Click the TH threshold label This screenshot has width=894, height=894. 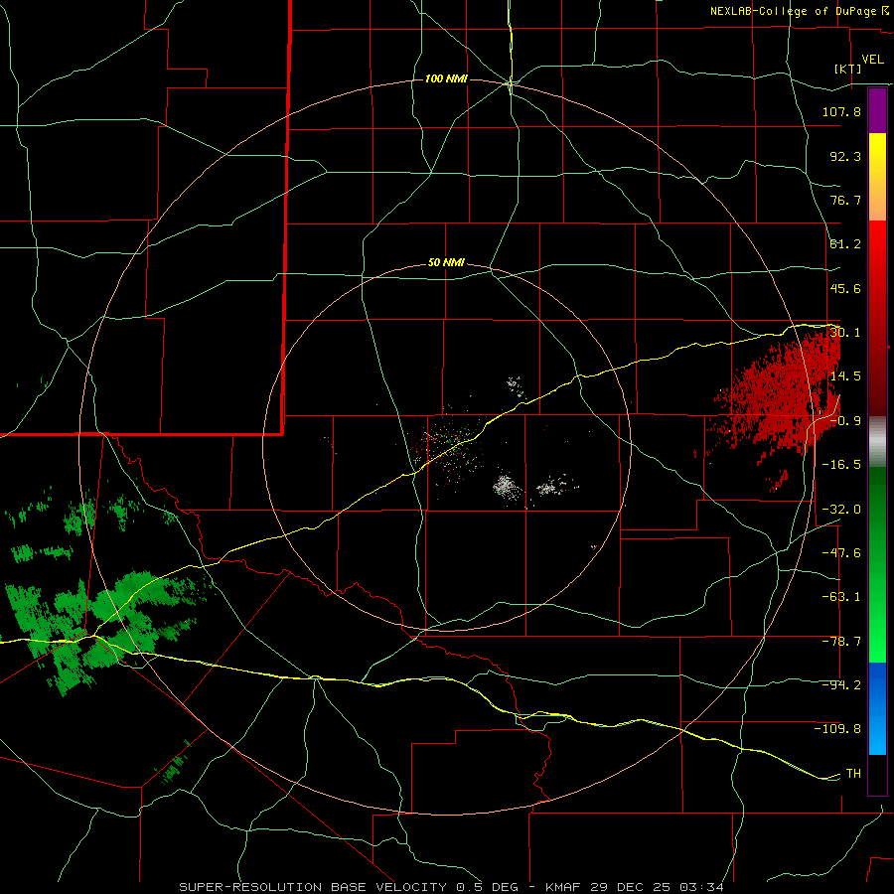click(853, 774)
